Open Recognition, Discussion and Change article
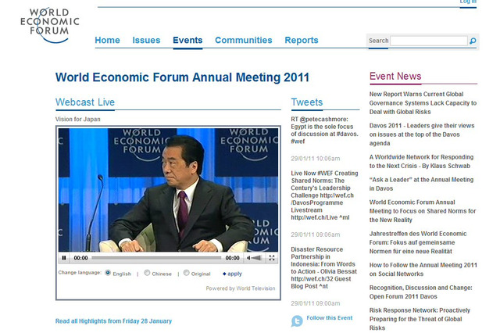 point(420,292)
